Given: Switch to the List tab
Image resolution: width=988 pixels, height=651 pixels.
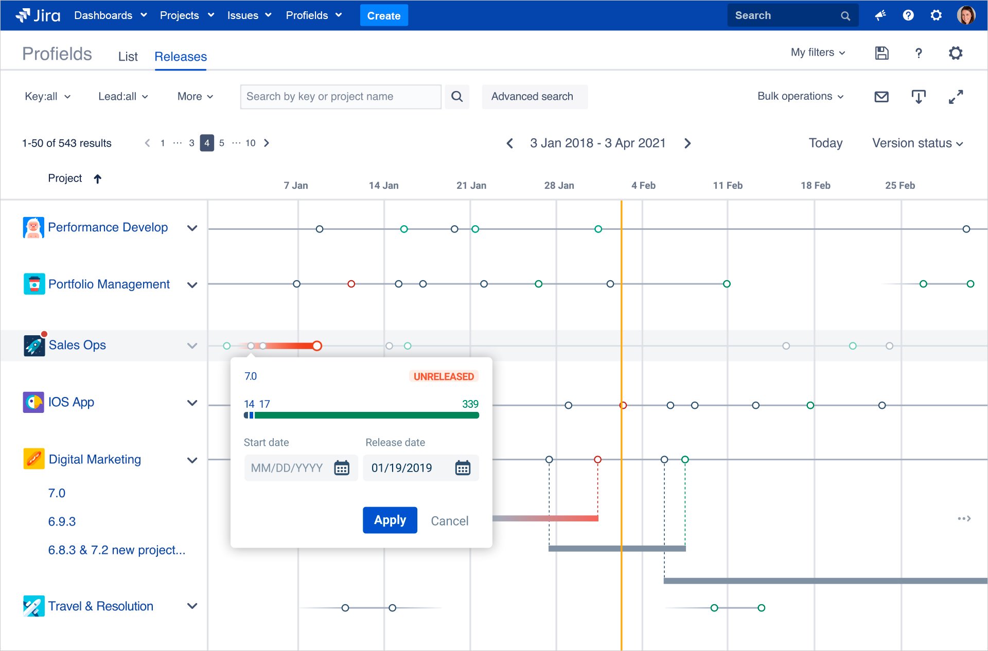Looking at the screenshot, I should [x=128, y=57].
